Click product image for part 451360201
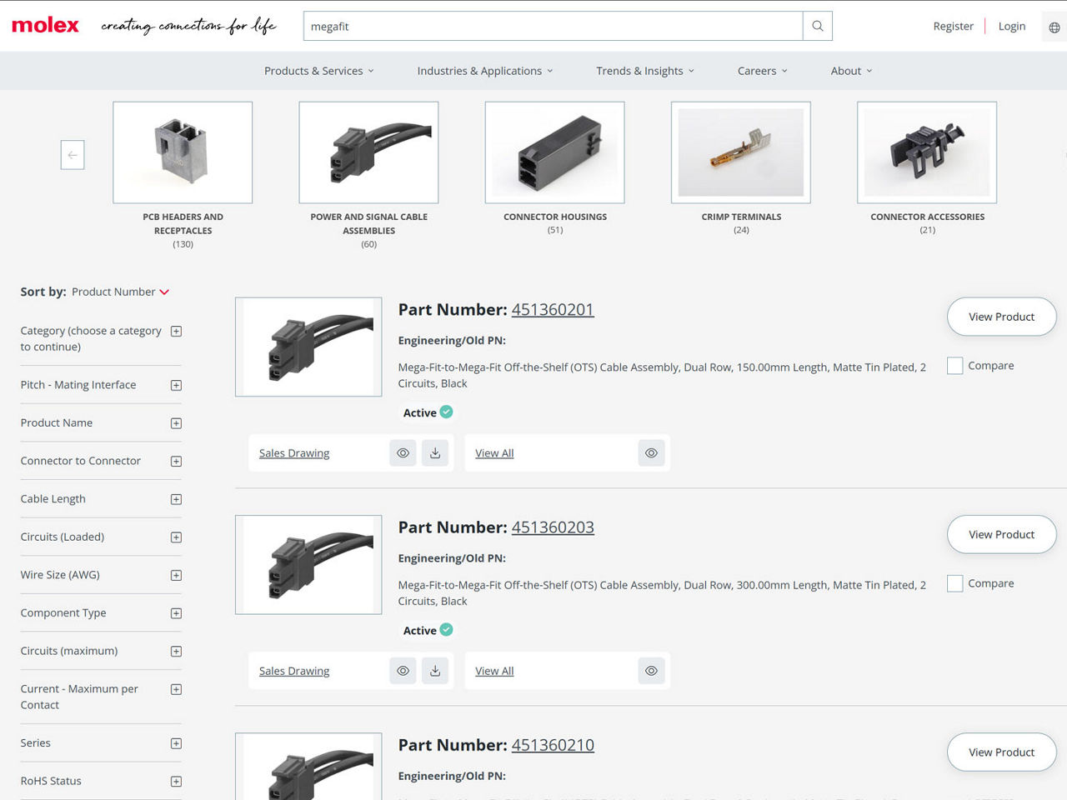The image size is (1067, 800). tap(308, 347)
